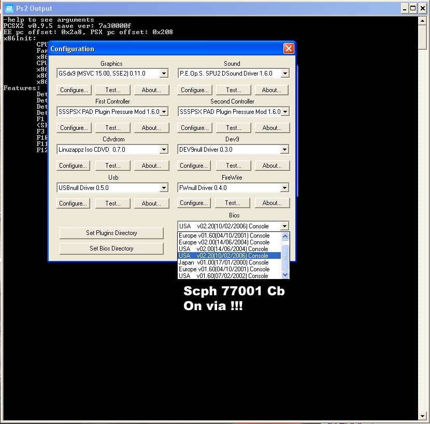430x424 pixels.
Task: Open the Cdvdrom plugin dropdown
Action: point(164,150)
